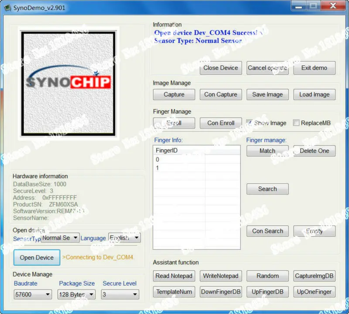
Task: Generate a Random number
Action: click(x=267, y=276)
